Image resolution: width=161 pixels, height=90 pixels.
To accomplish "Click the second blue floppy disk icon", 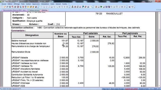I will pos(109,7).
